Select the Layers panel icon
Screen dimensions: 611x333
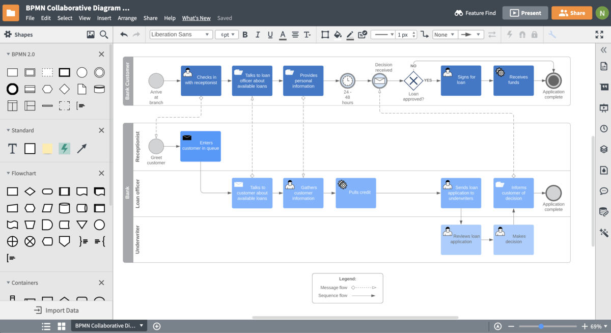point(603,149)
